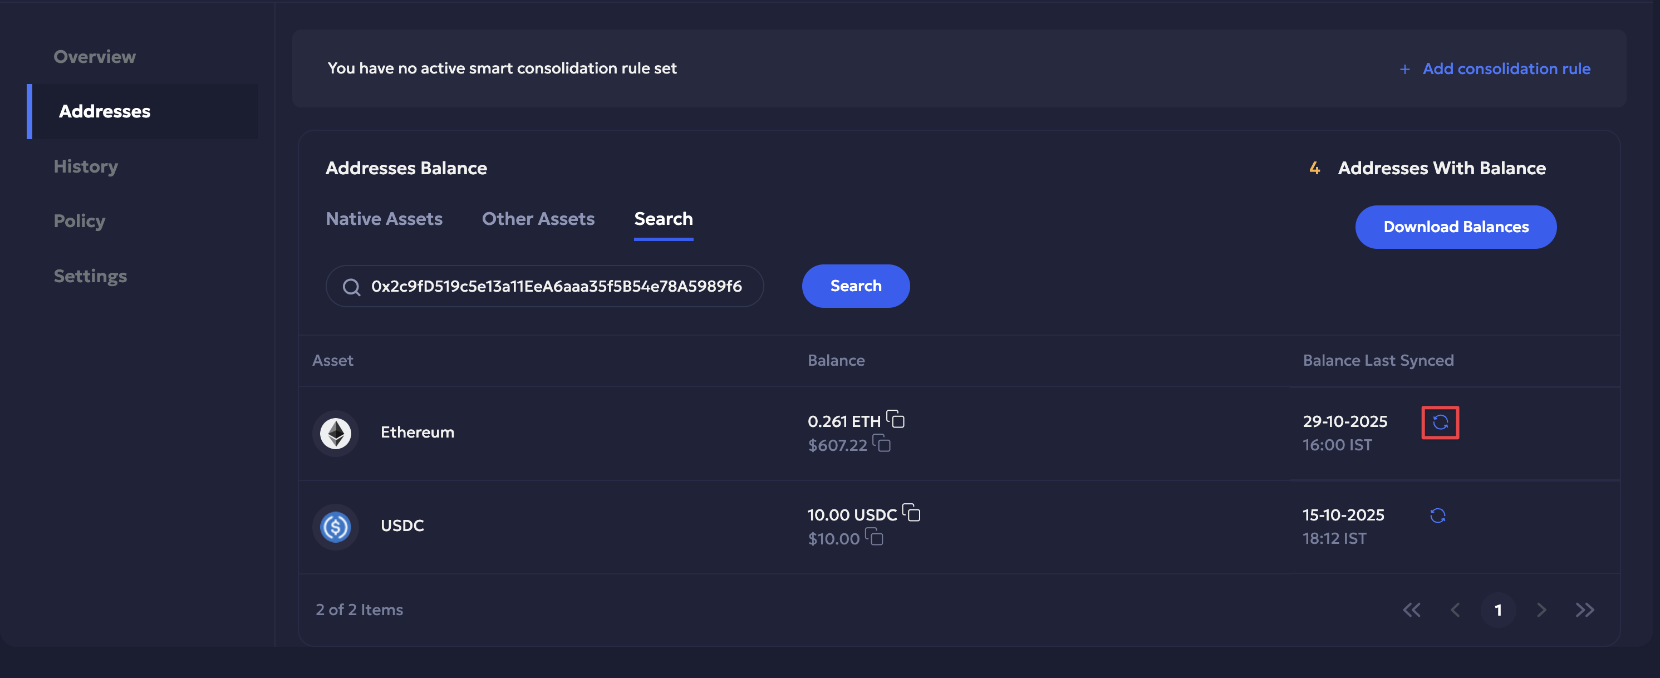
Task: Copy the $10.00 USDC value
Action: (875, 537)
